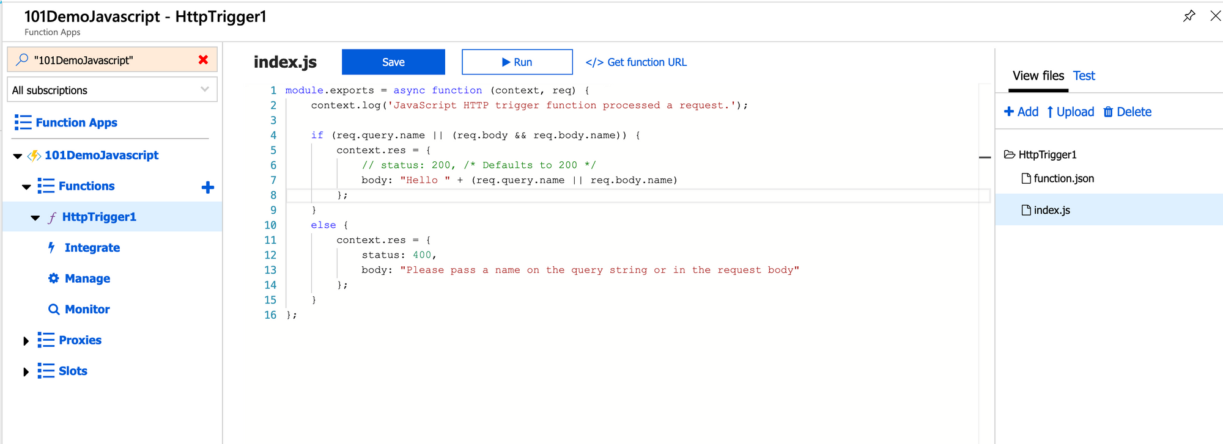This screenshot has height=444, width=1223.
Task: Click the search magnifier icon
Action: pos(22,60)
